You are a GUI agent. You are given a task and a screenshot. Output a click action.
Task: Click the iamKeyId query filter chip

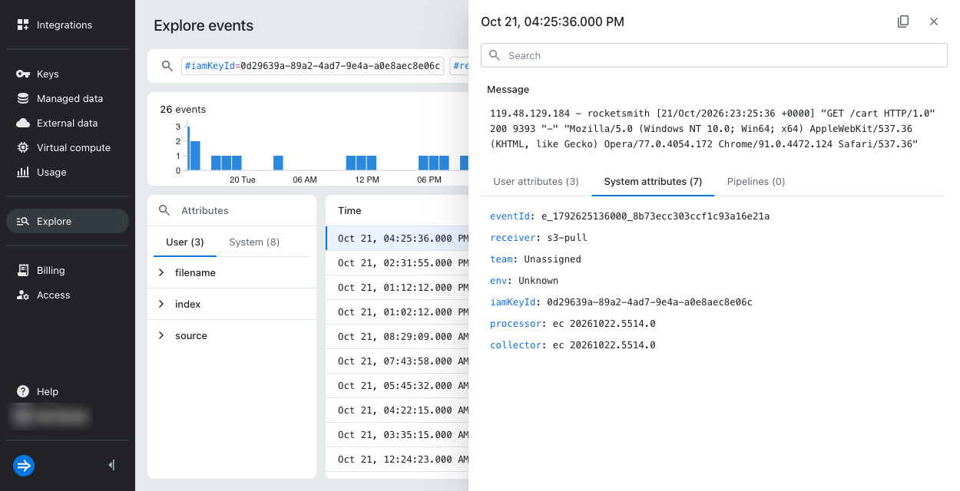[313, 66]
